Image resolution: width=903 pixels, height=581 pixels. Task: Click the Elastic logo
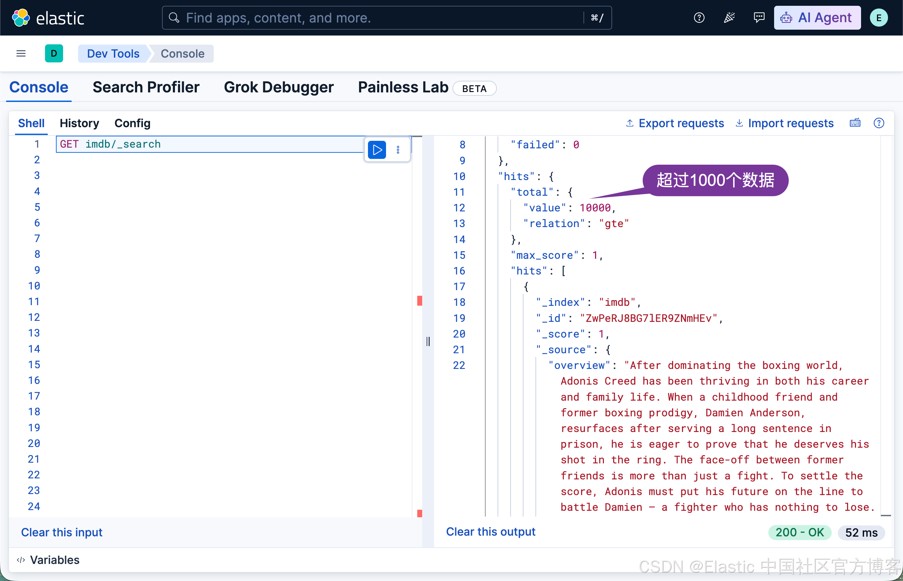coord(48,18)
